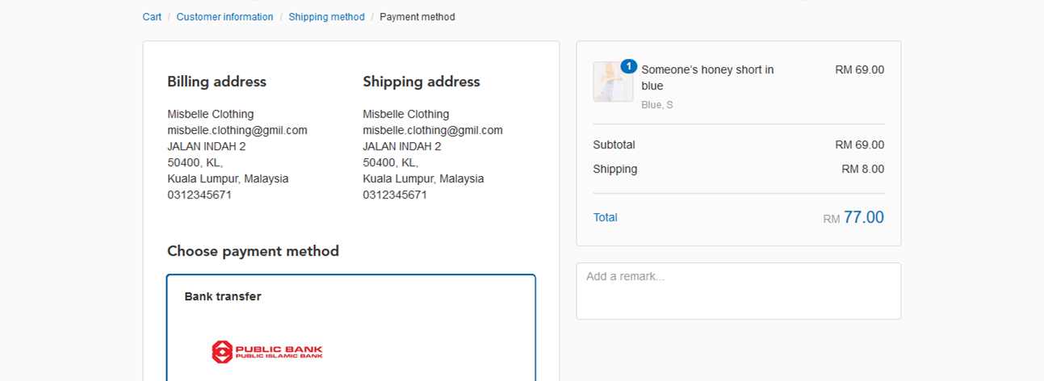Click the product name Someone's honey short
1044x381 pixels.
[x=707, y=77]
